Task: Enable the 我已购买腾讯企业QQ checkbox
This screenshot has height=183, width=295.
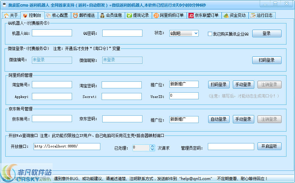Action: [210, 34]
